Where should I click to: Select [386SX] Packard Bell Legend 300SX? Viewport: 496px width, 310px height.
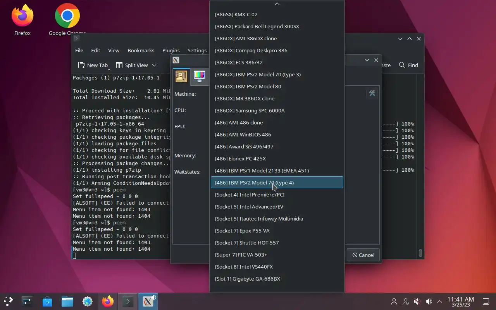pyautogui.click(x=277, y=26)
